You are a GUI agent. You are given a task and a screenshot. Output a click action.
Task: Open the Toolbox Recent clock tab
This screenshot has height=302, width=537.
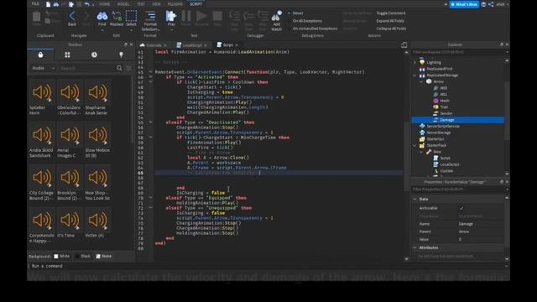coord(94,55)
